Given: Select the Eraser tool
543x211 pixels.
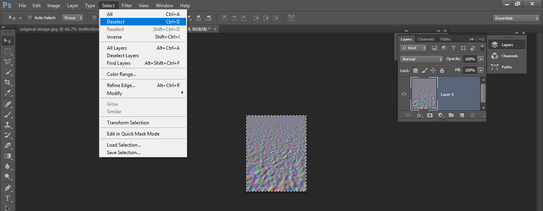Looking at the screenshot, I should (8, 145).
